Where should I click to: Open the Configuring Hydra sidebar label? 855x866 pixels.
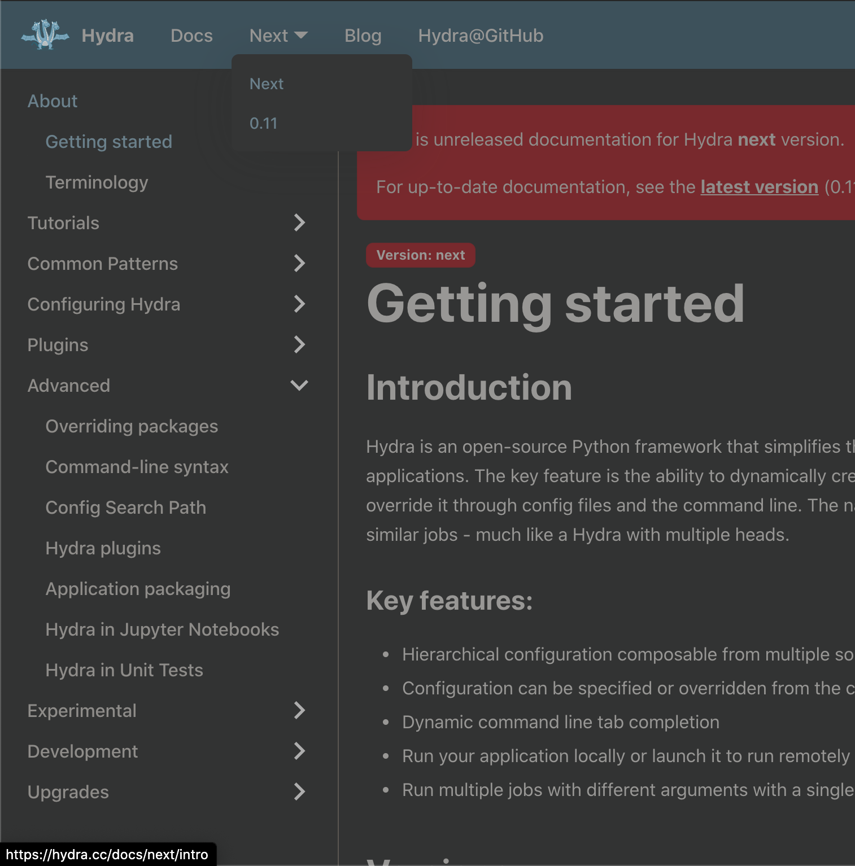(x=104, y=304)
